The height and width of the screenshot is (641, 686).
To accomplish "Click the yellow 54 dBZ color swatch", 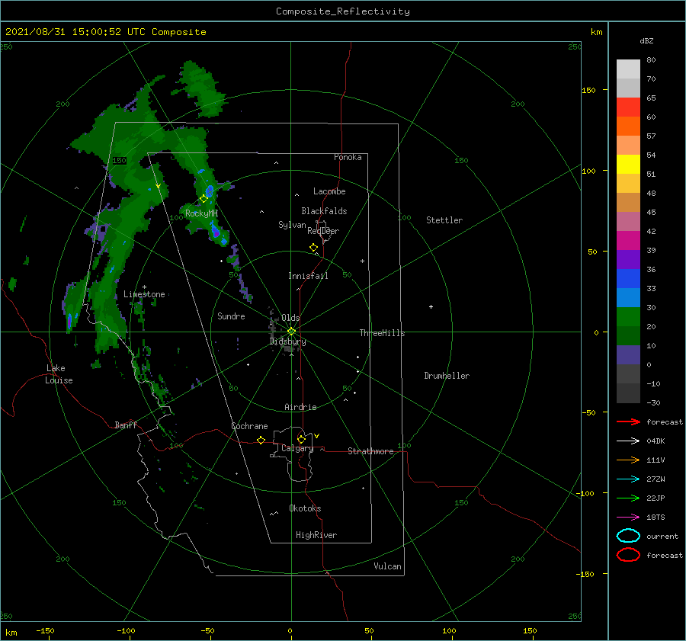I will click(x=628, y=164).
